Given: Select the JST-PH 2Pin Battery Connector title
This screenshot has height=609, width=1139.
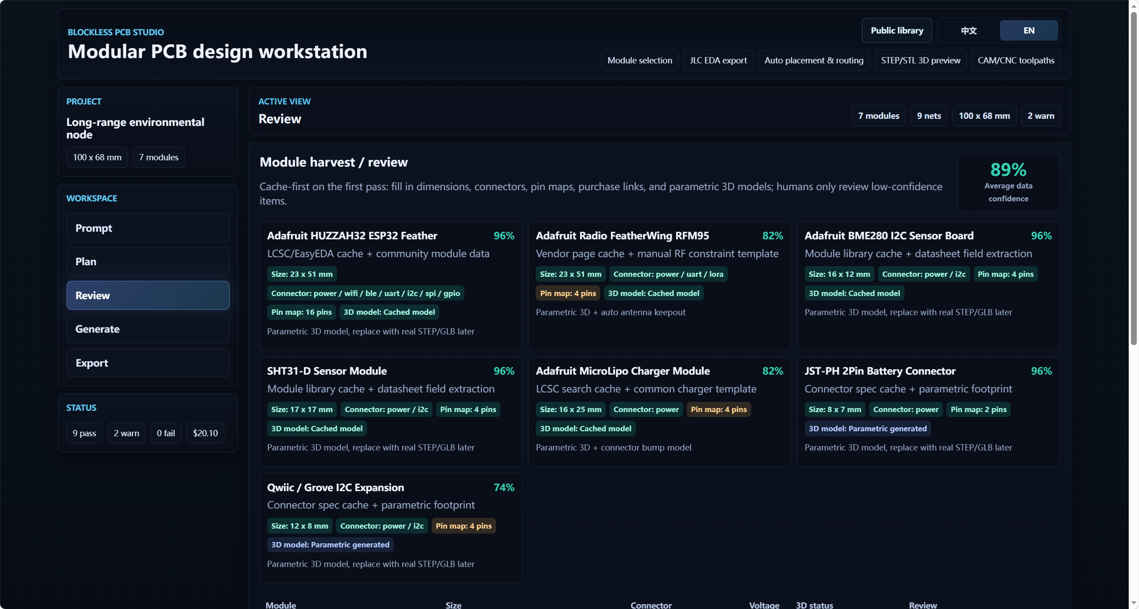Looking at the screenshot, I should point(880,371).
